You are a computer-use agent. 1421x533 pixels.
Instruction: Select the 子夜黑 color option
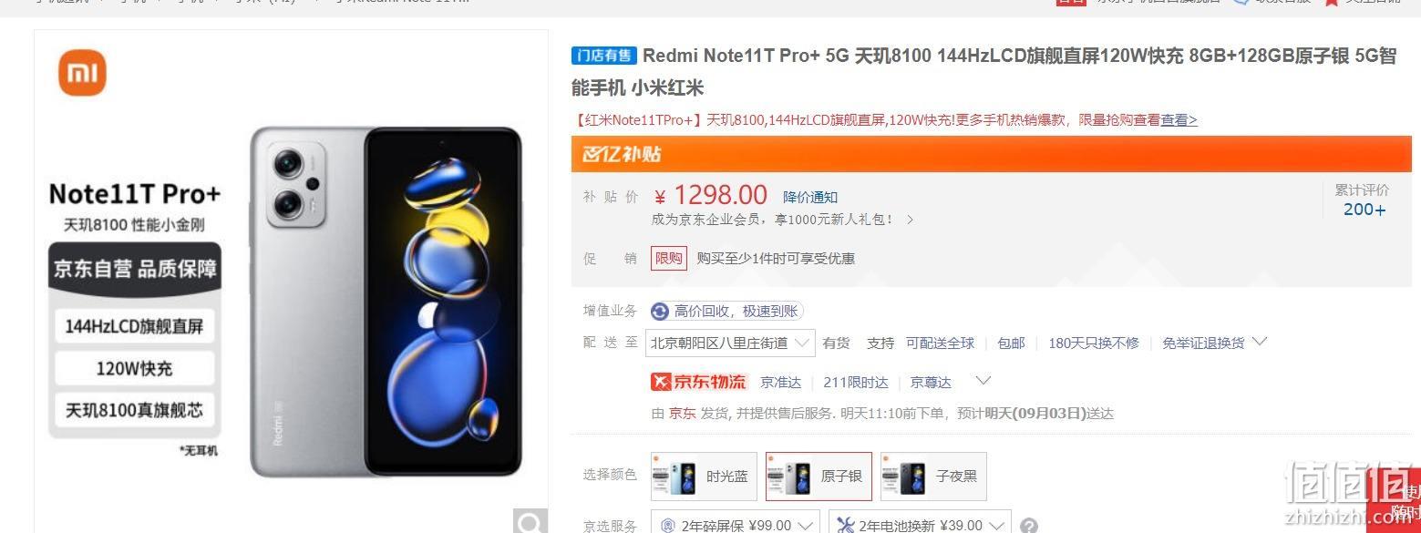[933, 477]
